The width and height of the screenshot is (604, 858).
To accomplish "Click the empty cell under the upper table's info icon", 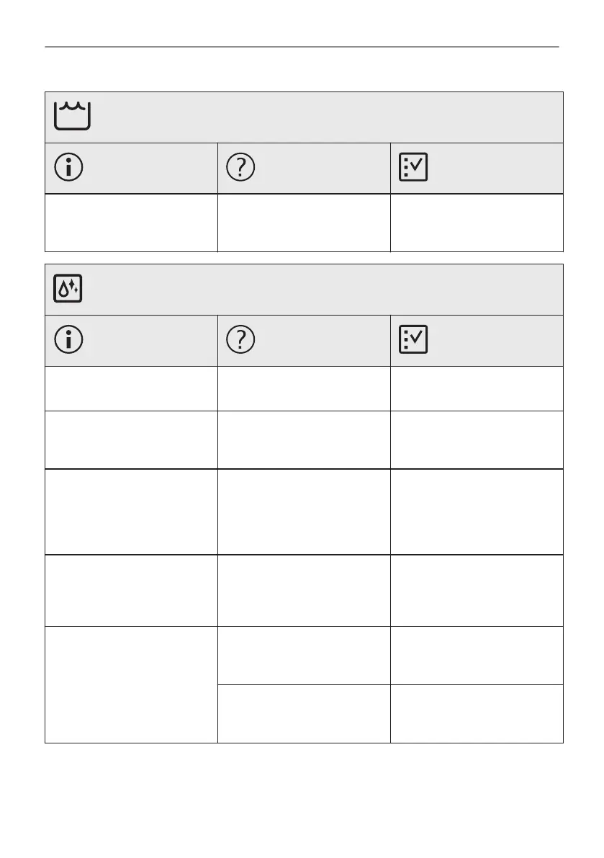I will click(x=131, y=223).
